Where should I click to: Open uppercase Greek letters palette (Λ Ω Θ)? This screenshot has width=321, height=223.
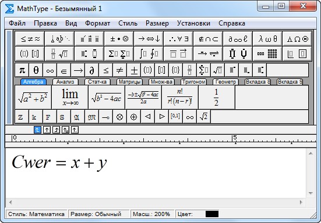pos(297,38)
